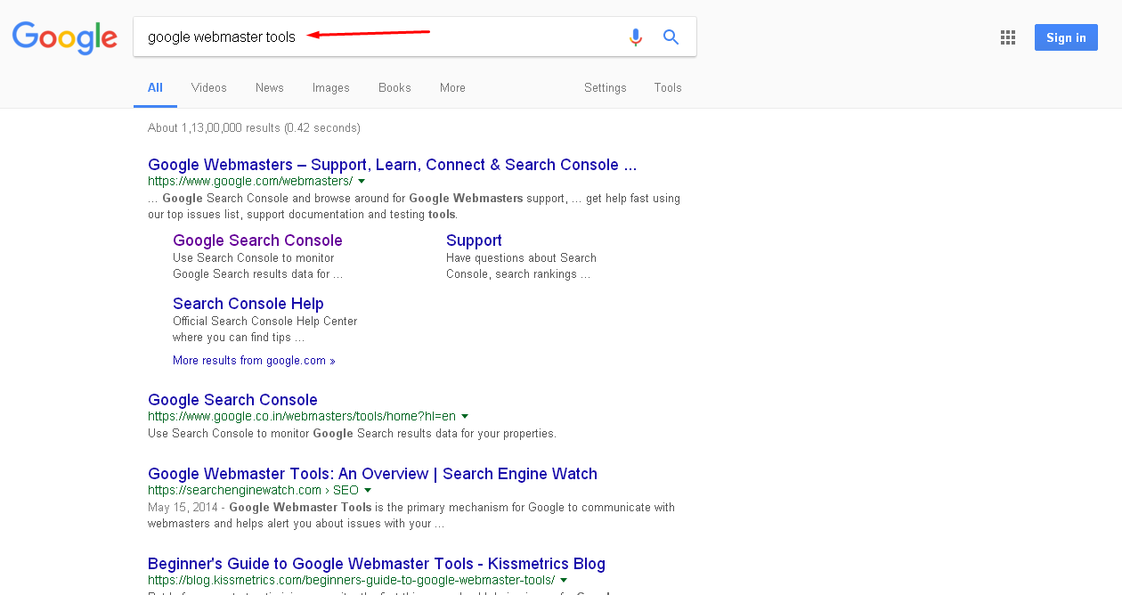Open Google Webmasters – Support, Learn result
The image size is (1122, 595).
393,165
